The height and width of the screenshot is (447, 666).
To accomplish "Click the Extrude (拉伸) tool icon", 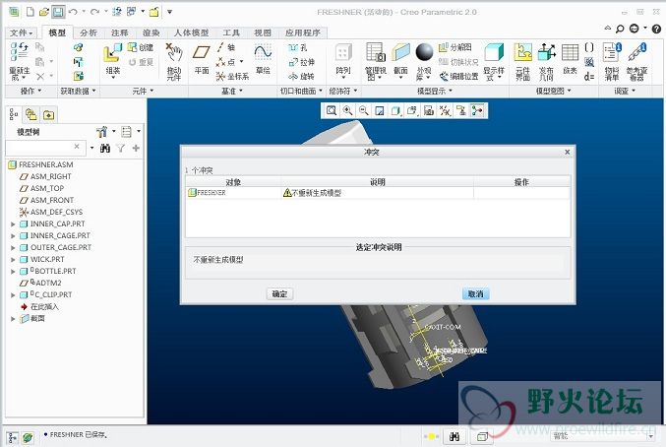I will click(302, 62).
